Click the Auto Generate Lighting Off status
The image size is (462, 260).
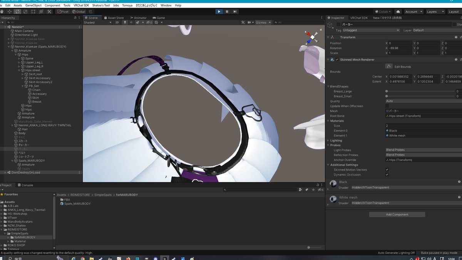pos(396,253)
